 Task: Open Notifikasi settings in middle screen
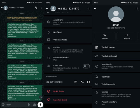click(x=68, y=32)
